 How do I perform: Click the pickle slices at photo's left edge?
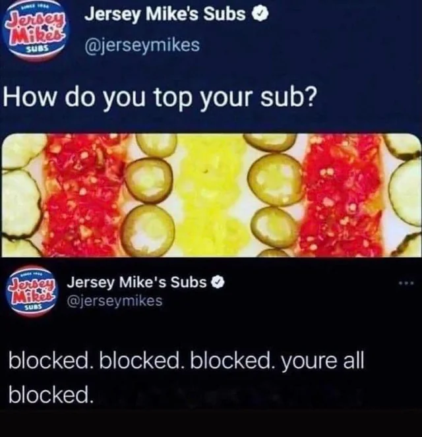pyautogui.click(x=20, y=195)
